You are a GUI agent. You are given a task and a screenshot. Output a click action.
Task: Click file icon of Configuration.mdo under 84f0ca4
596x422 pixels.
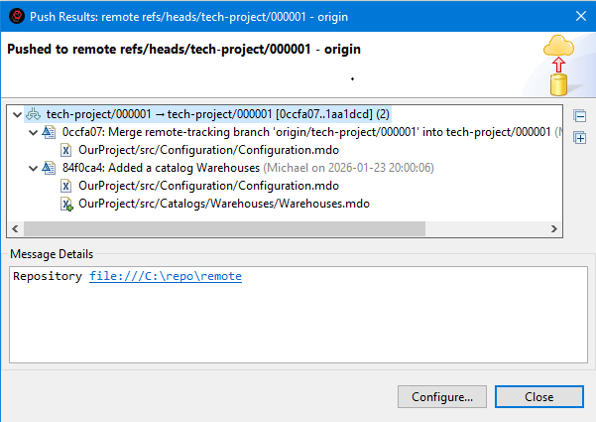pos(66,186)
